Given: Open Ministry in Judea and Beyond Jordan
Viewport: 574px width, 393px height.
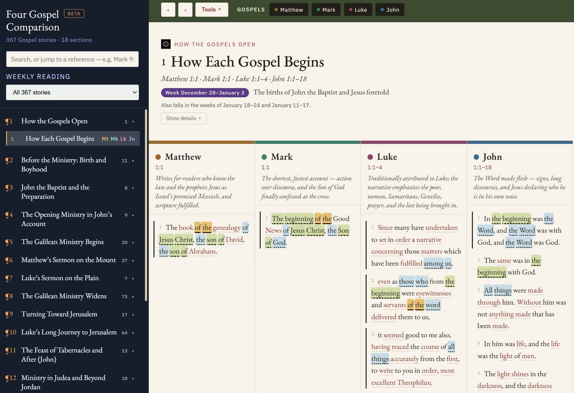Looking at the screenshot, I should (x=63, y=382).
